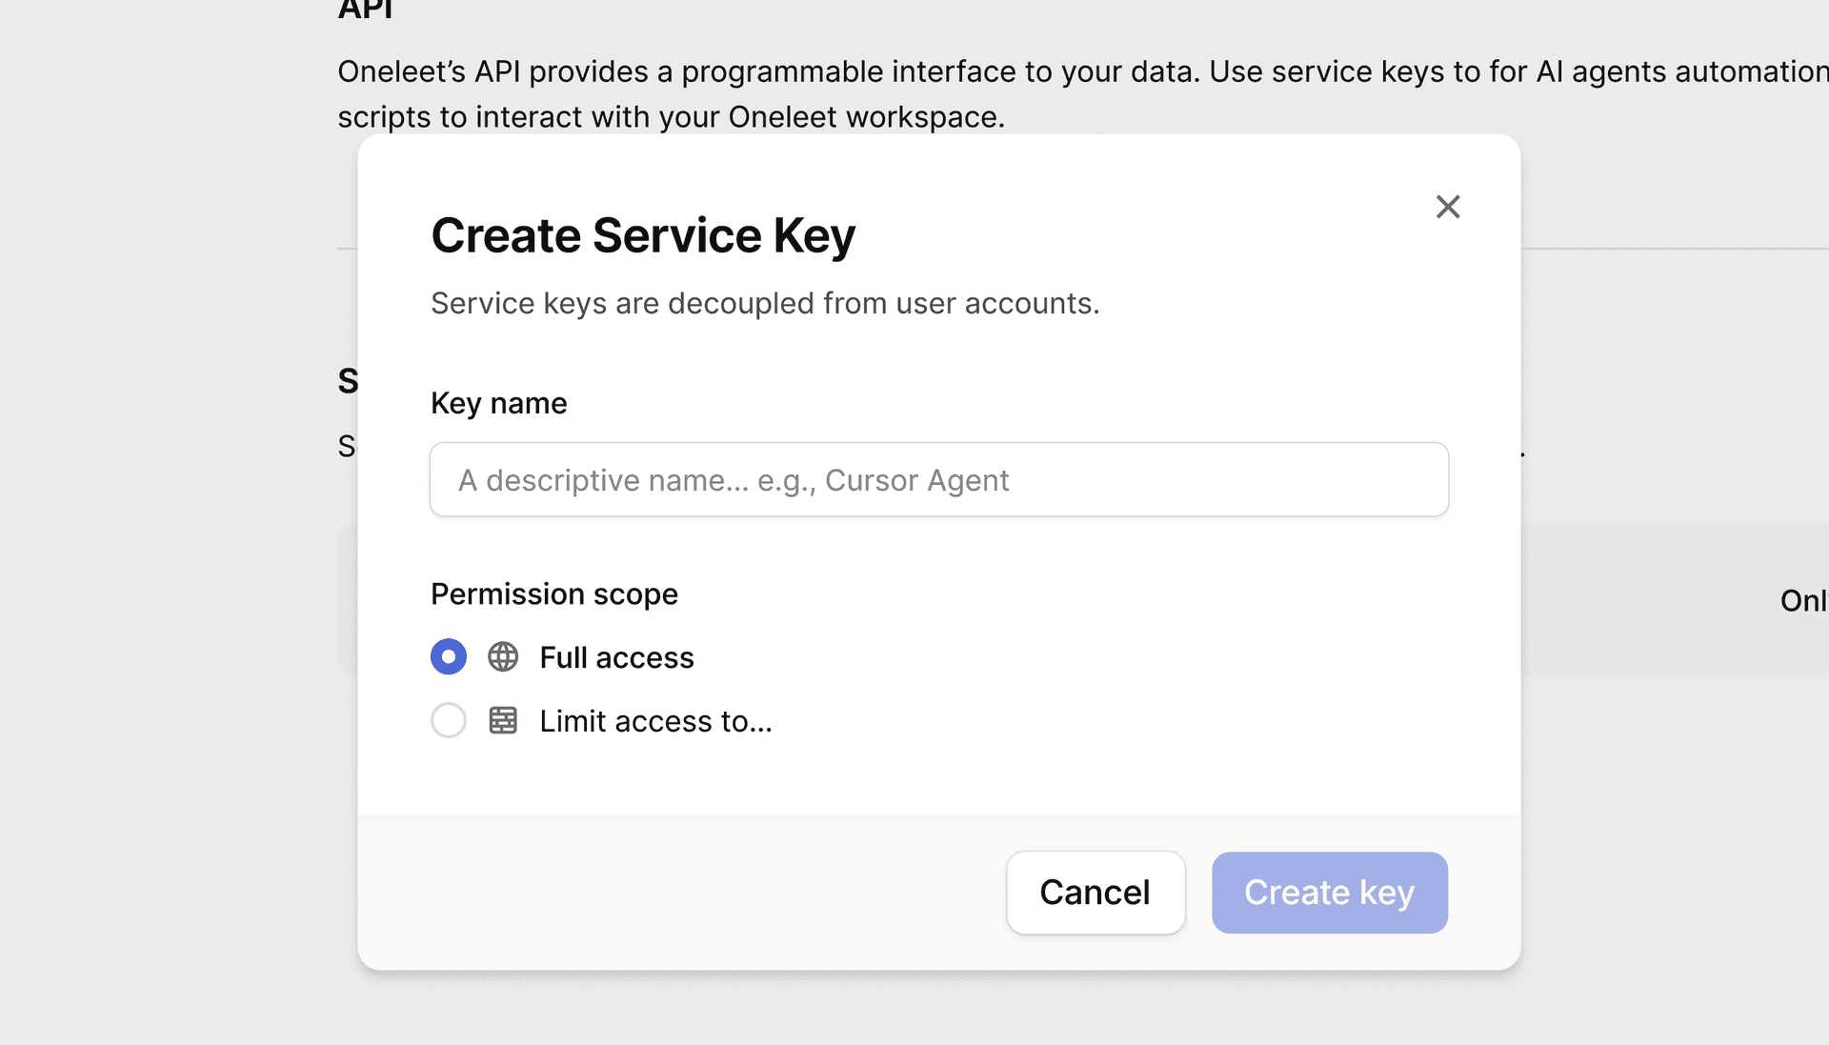Click the Permission scope section heading

coord(553,593)
